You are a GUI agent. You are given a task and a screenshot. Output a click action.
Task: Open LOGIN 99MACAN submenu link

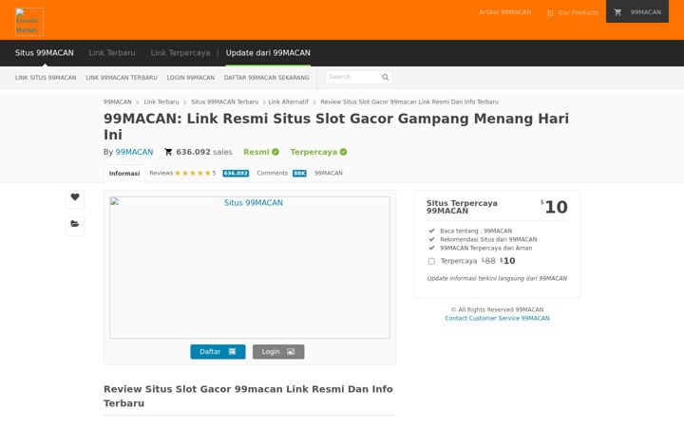coord(191,78)
